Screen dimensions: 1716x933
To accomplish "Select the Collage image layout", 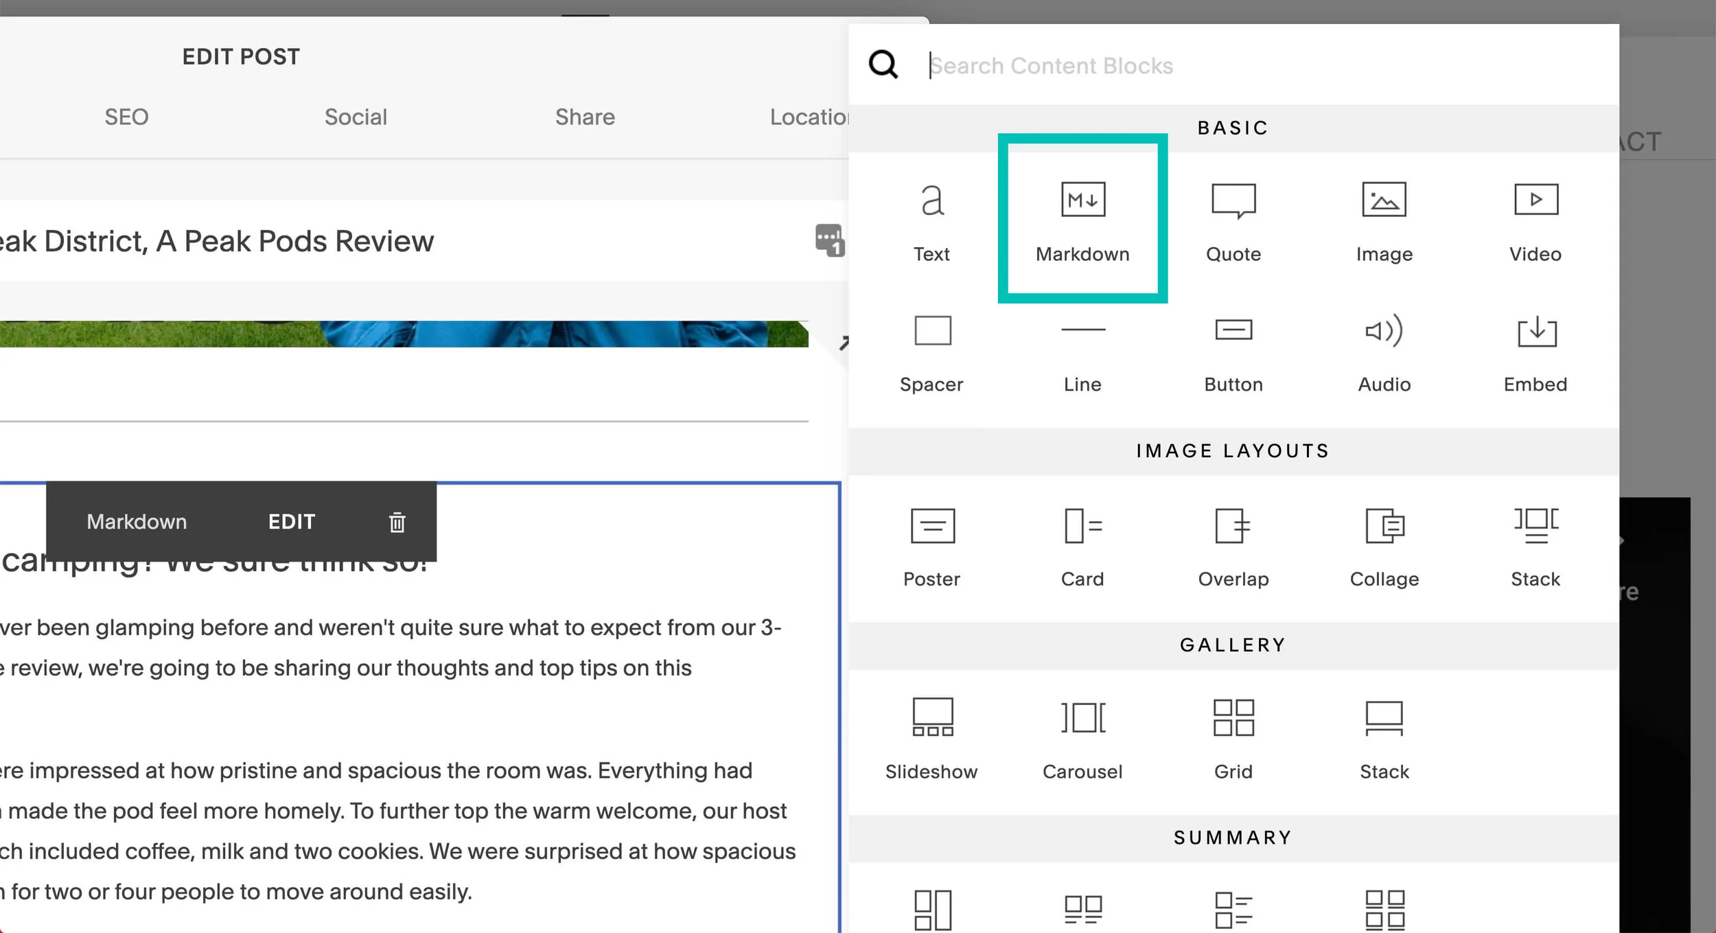I will point(1384,546).
